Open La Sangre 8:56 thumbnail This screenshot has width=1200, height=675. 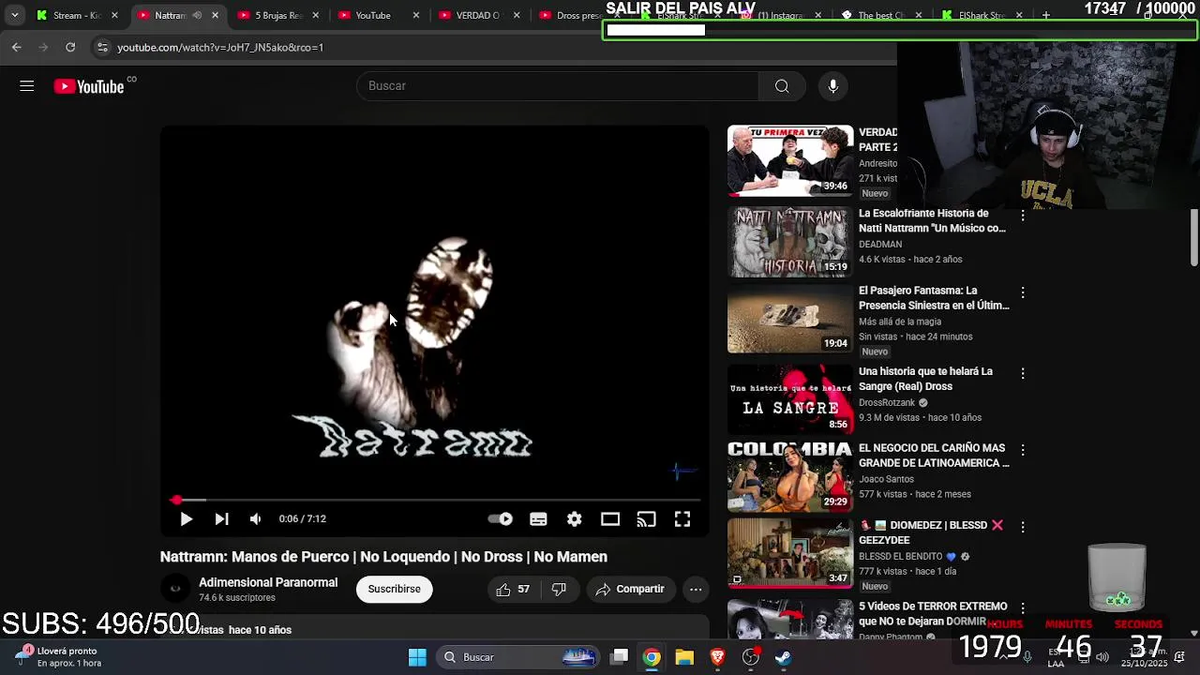pos(790,399)
